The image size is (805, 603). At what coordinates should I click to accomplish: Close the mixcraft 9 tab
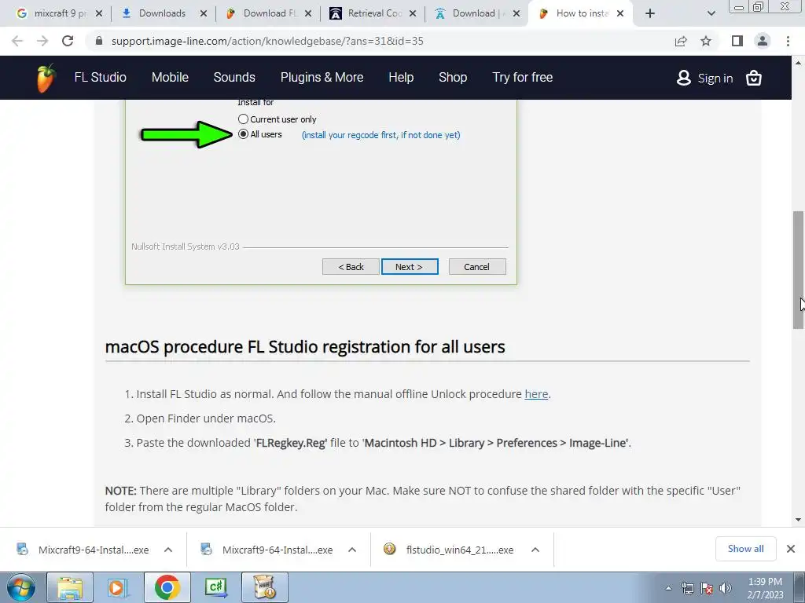pyautogui.click(x=99, y=13)
